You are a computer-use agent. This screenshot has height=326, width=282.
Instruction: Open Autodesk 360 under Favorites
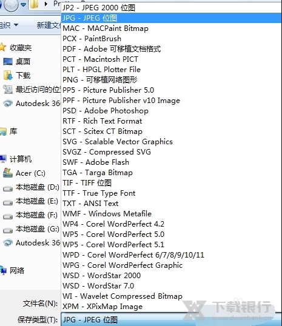38,104
